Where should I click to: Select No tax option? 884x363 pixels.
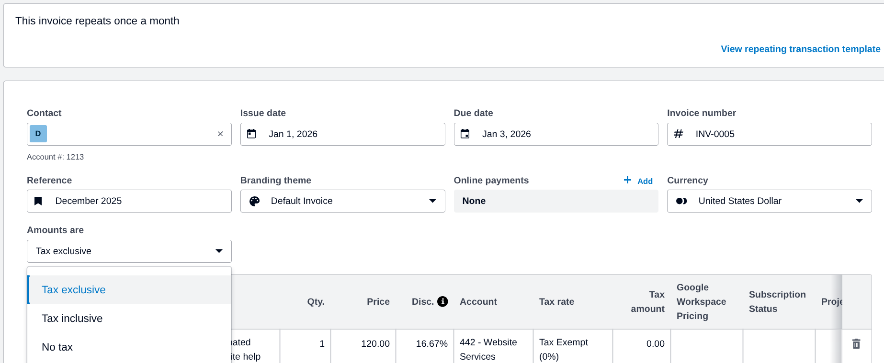pos(129,347)
